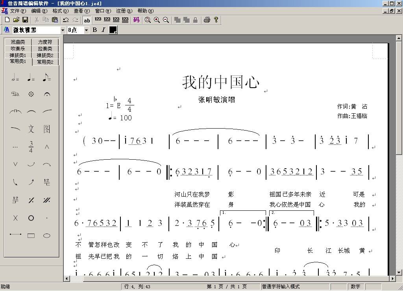Activate the quarter note "123" duration icon

tap(97, 20)
